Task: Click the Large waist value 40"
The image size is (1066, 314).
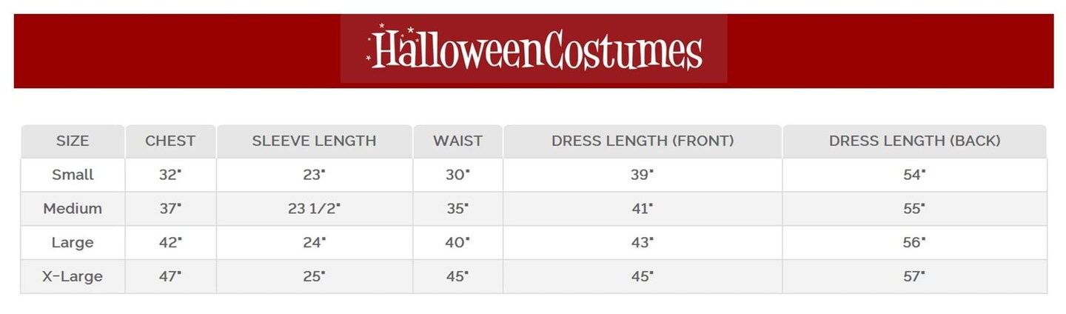Action: (457, 242)
